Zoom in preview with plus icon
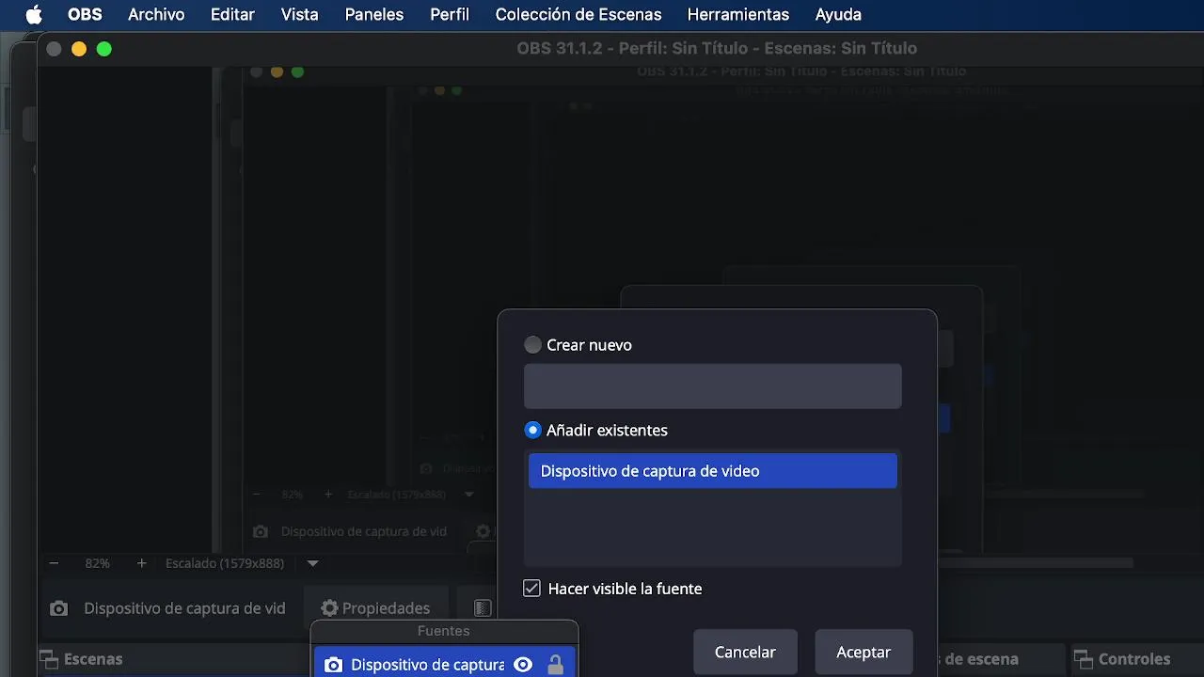Image resolution: width=1204 pixels, height=677 pixels. coord(141,563)
